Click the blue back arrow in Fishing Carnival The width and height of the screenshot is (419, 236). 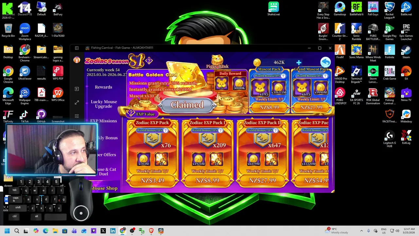pos(325,62)
